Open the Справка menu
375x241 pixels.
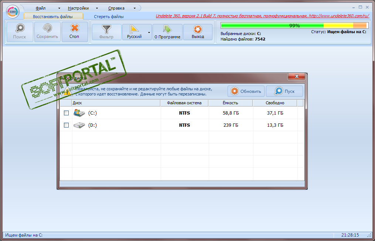point(116,8)
